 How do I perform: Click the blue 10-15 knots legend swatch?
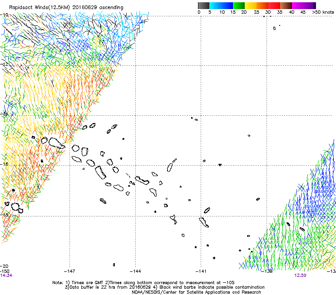[x=227, y=5]
